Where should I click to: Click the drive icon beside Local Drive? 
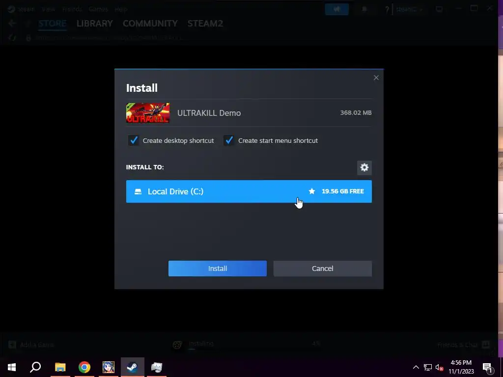(138, 191)
